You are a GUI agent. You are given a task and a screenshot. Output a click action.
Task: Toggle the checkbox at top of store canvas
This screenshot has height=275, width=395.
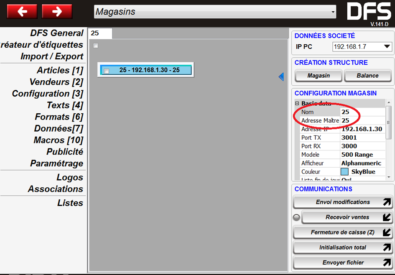tap(96, 46)
